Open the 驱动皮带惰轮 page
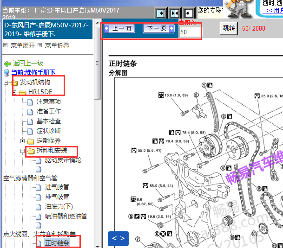Image resolution: width=283 pixels, height=248 pixels. tap(63, 160)
